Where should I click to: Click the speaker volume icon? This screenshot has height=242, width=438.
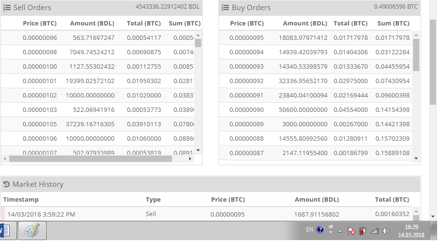click(386, 231)
